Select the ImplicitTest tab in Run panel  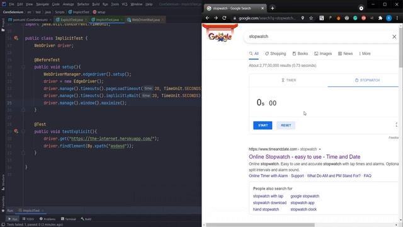coord(31,211)
